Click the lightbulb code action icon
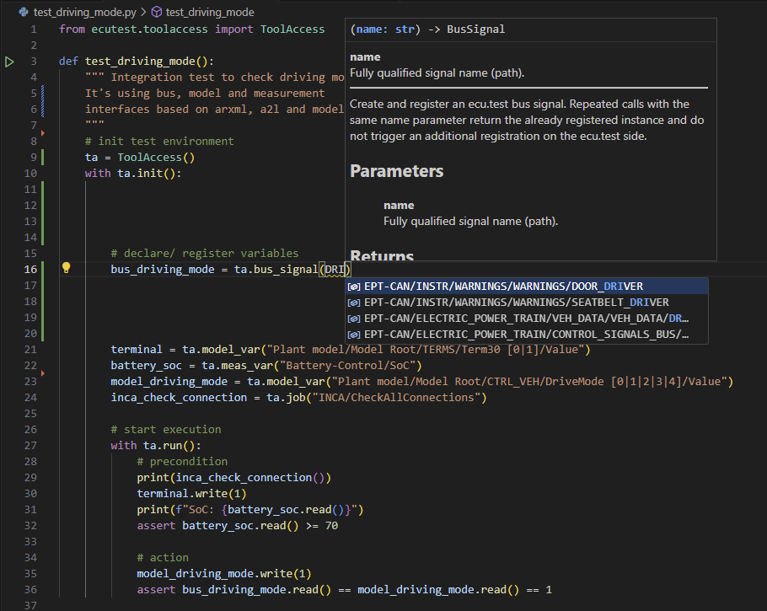Viewport: 767px width, 611px height. tap(67, 269)
